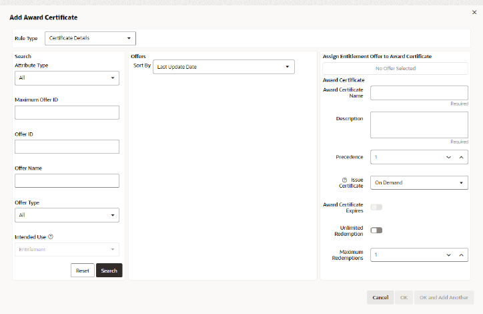Open the Issue Certificate dropdown
Viewport: 483px width, 314px height.
[419, 183]
